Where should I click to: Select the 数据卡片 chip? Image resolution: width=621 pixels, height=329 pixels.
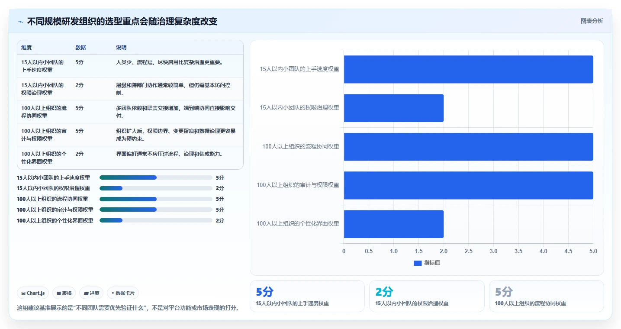point(123,293)
